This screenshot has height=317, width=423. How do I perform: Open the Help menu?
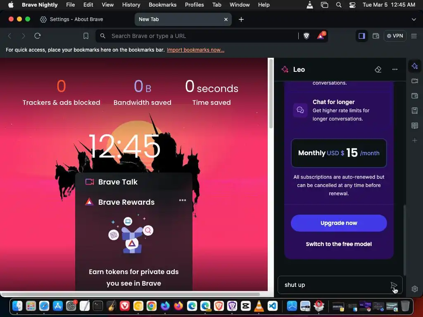pyautogui.click(x=264, y=5)
